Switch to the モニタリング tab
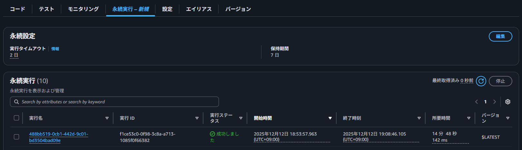Screen dimensions: 522x150 pos(83,9)
